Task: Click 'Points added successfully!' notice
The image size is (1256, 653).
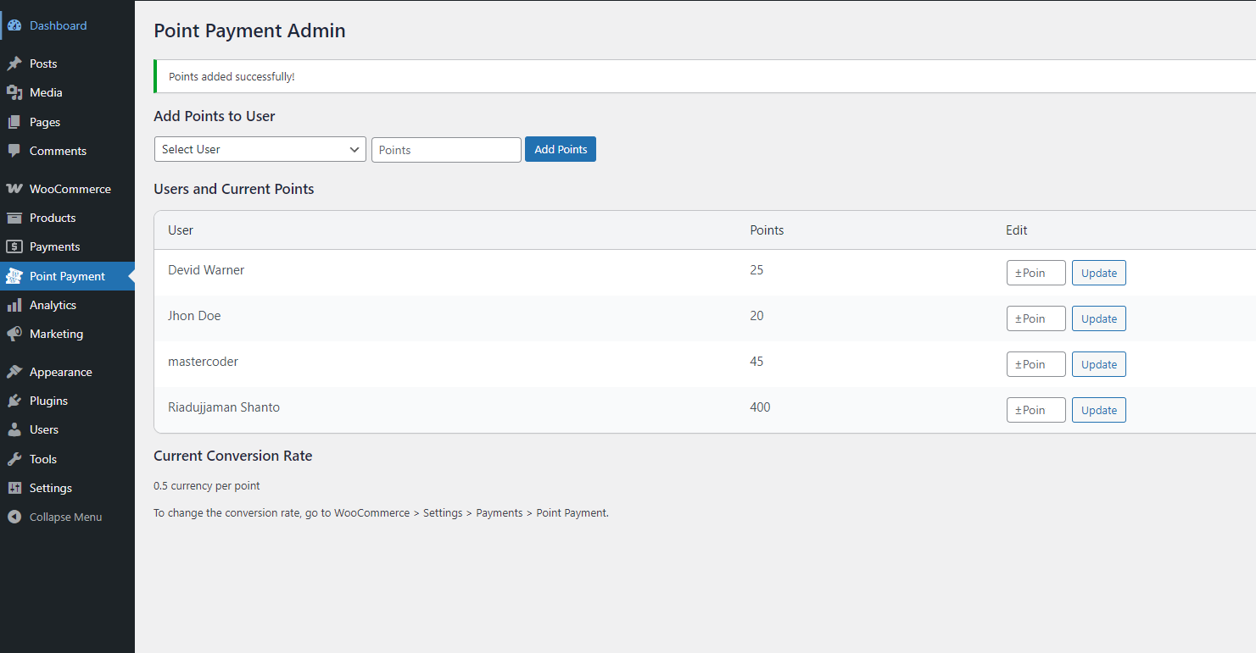Action: 232,76
